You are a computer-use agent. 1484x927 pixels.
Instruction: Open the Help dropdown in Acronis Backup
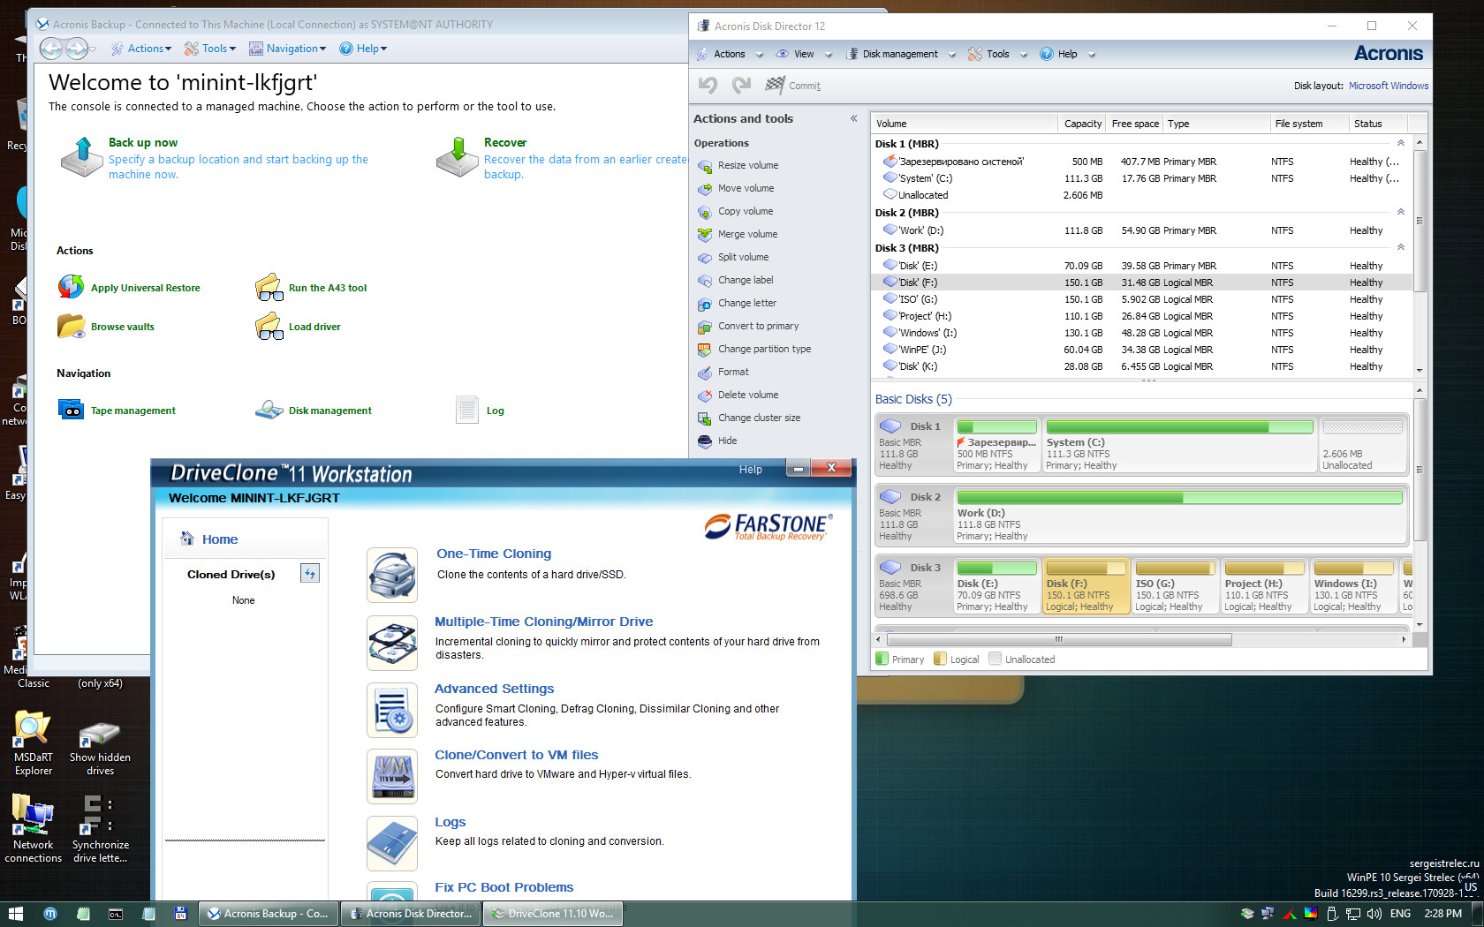(363, 49)
